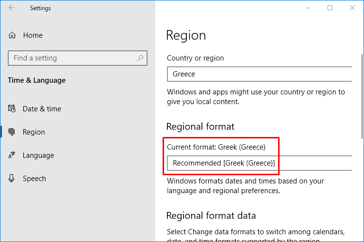Click the Date & time calendar icon

(12, 108)
